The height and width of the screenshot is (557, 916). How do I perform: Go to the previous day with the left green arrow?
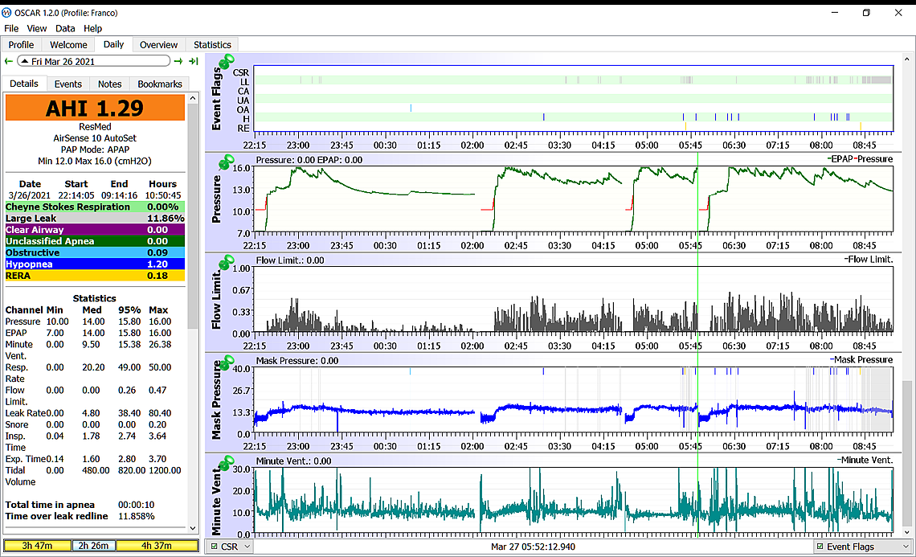(x=8, y=61)
